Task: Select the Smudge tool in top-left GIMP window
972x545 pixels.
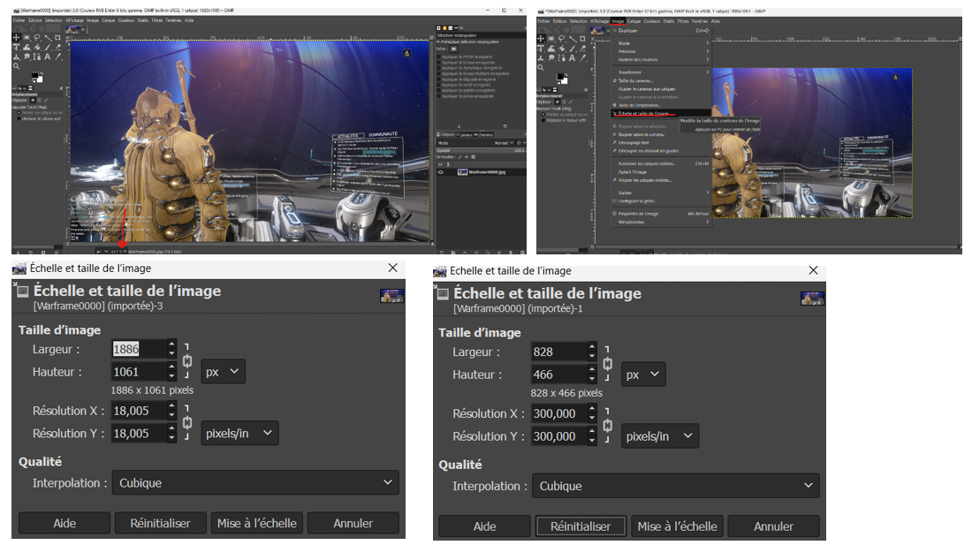Action: coord(27,57)
